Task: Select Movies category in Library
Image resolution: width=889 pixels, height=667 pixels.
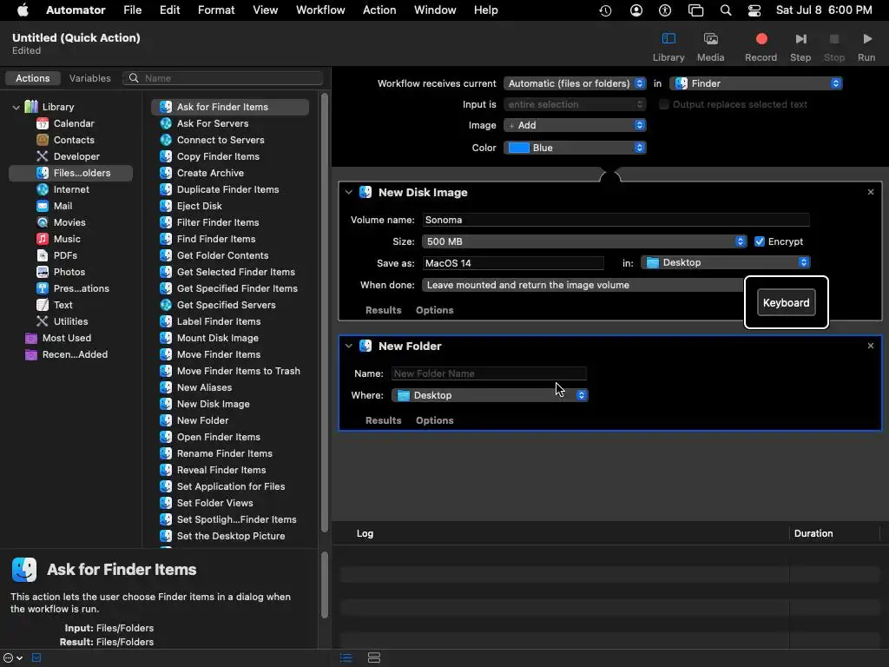Action: coord(69,222)
